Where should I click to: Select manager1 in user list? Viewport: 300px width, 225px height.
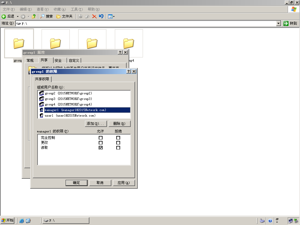coord(84,110)
